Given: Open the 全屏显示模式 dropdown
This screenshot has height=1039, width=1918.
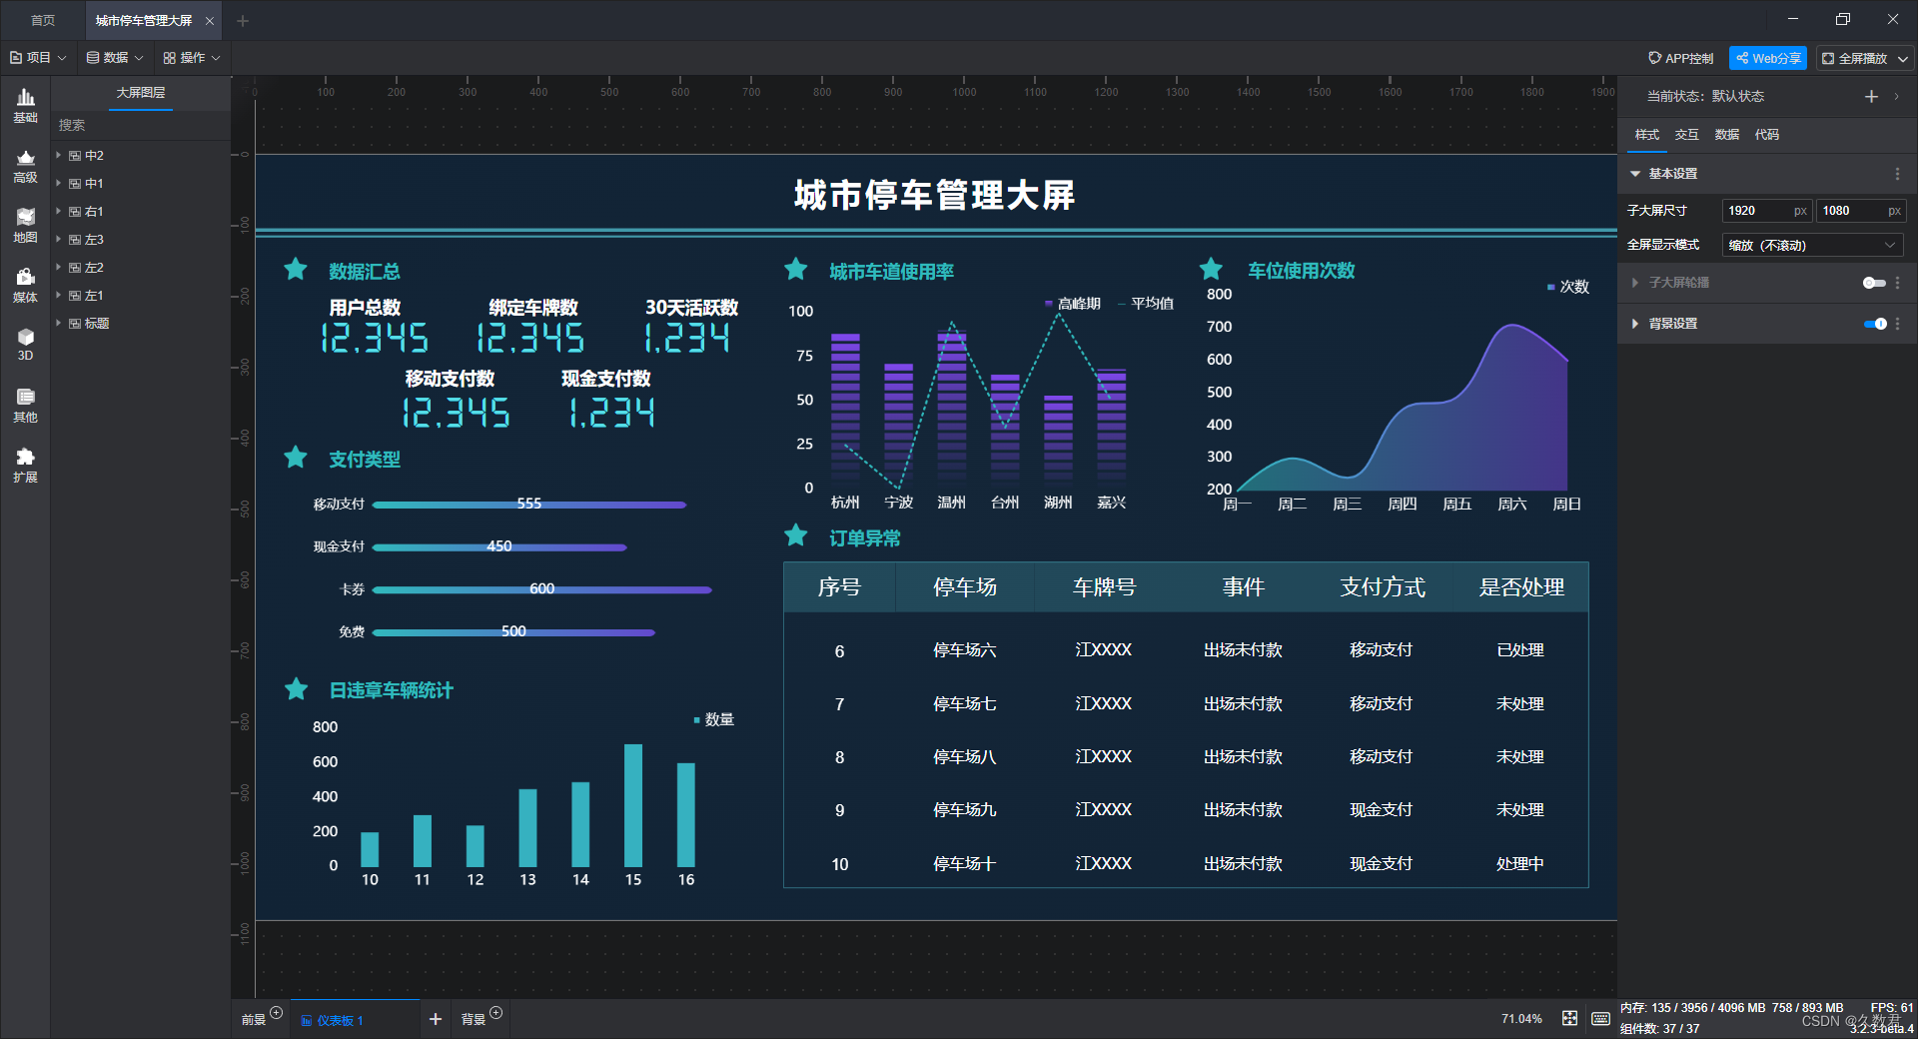Looking at the screenshot, I should click(x=1813, y=245).
